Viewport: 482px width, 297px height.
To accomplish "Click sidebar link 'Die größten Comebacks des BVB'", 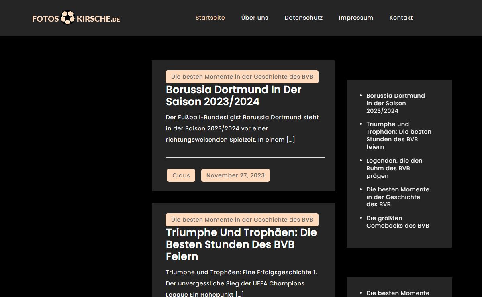I will 398,222.
